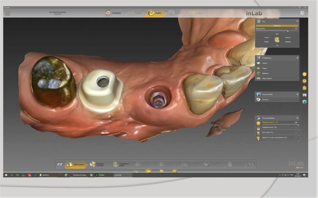Click the highlighted upper jaw (%) label
Viewport: 318px width, 198px height.
[x=270, y=122]
